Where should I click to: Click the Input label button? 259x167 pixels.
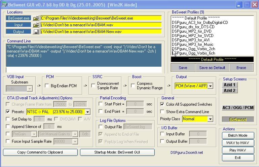click(18, 25)
